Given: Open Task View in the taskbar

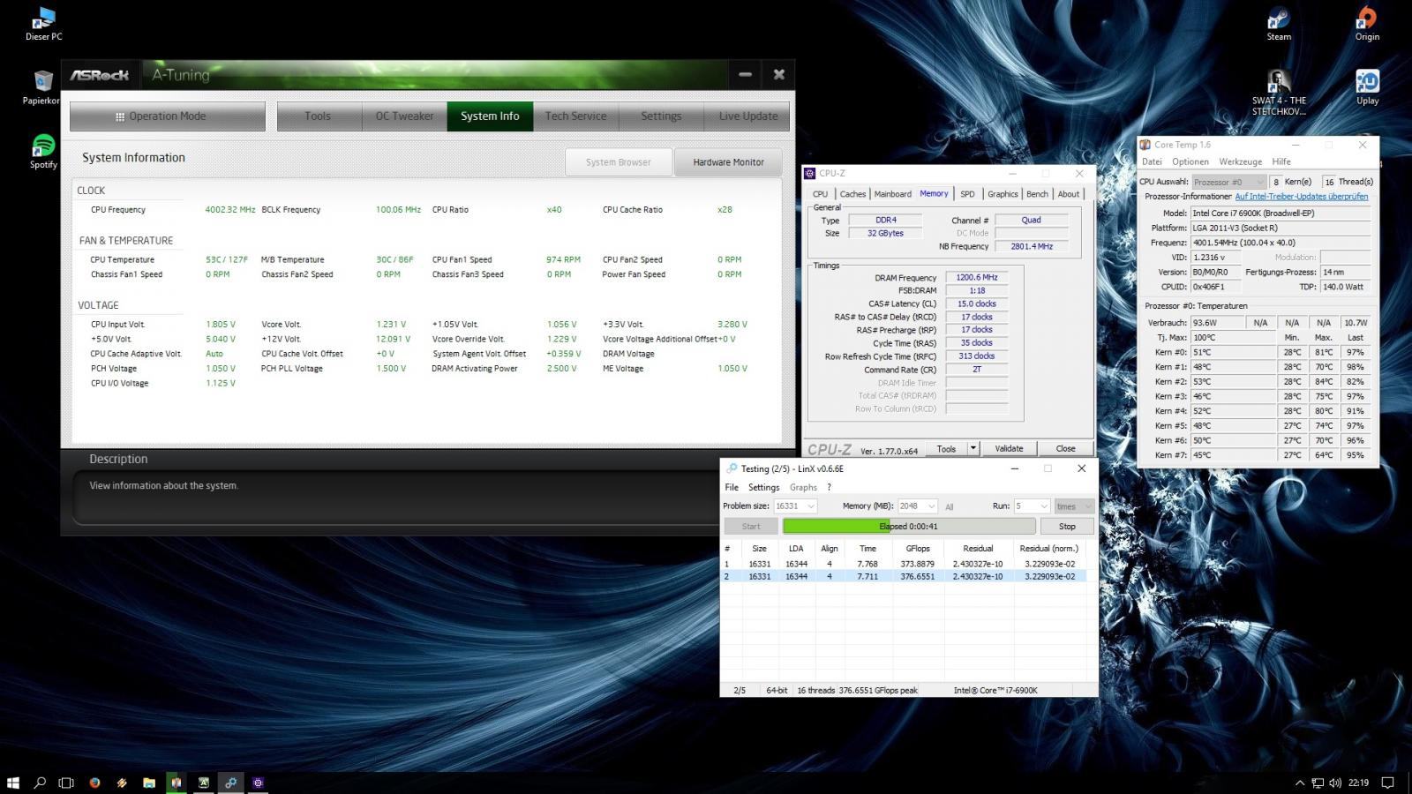Looking at the screenshot, I should tap(66, 783).
